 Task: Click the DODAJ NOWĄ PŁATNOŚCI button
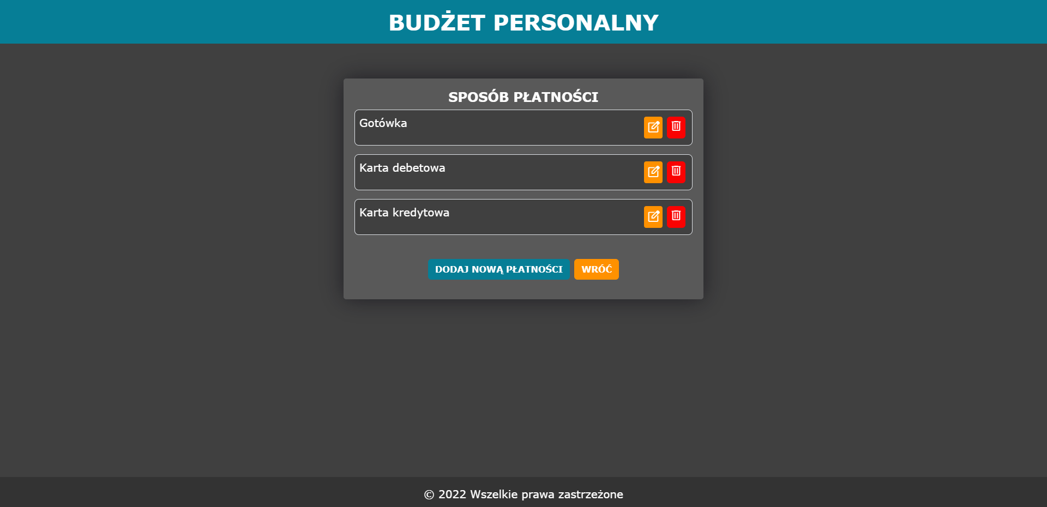coord(498,269)
